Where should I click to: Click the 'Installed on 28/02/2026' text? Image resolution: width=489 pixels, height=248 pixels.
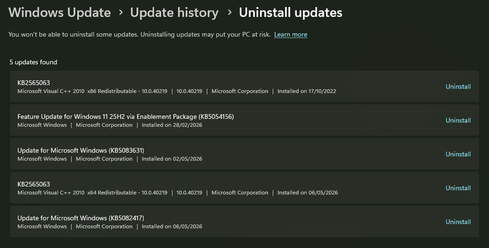[x=172, y=125]
